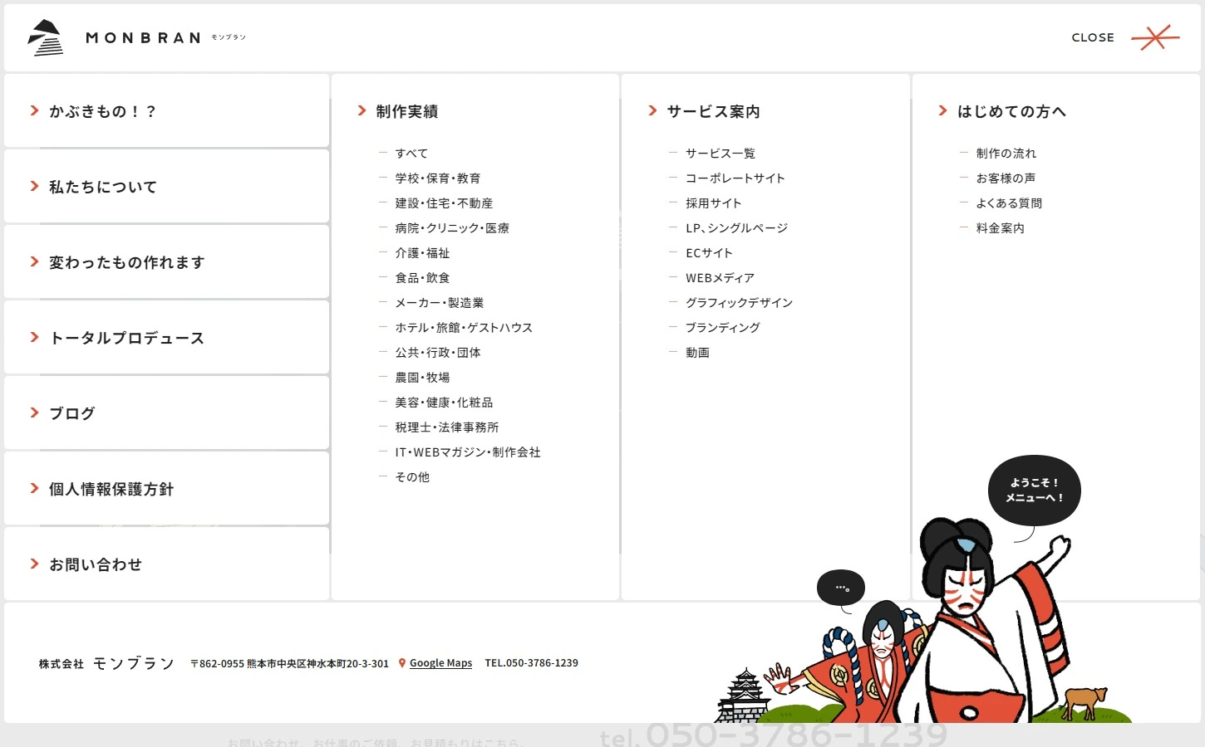Close the menu with the X icon
The height and width of the screenshot is (747, 1205).
pos(1154,37)
